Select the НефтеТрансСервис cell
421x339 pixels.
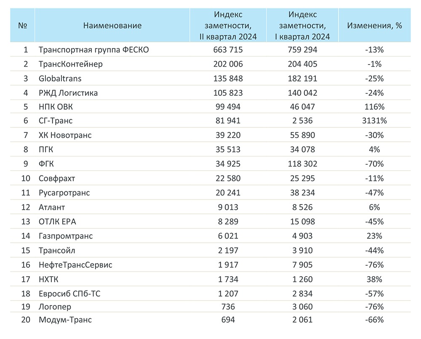click(75, 265)
